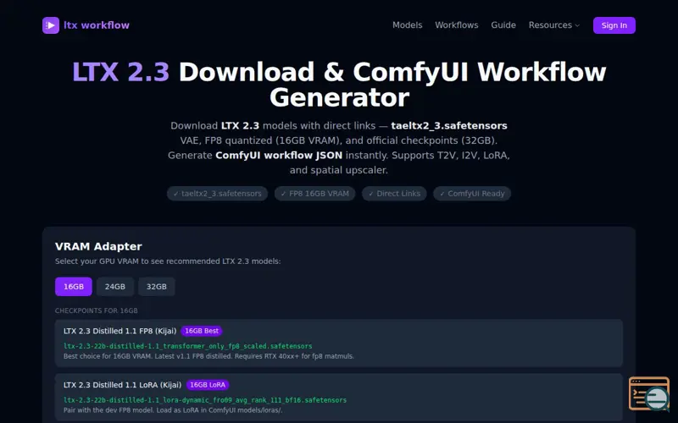
Task: Click the purple LTX 2.3 headline text
Action: [x=120, y=72]
